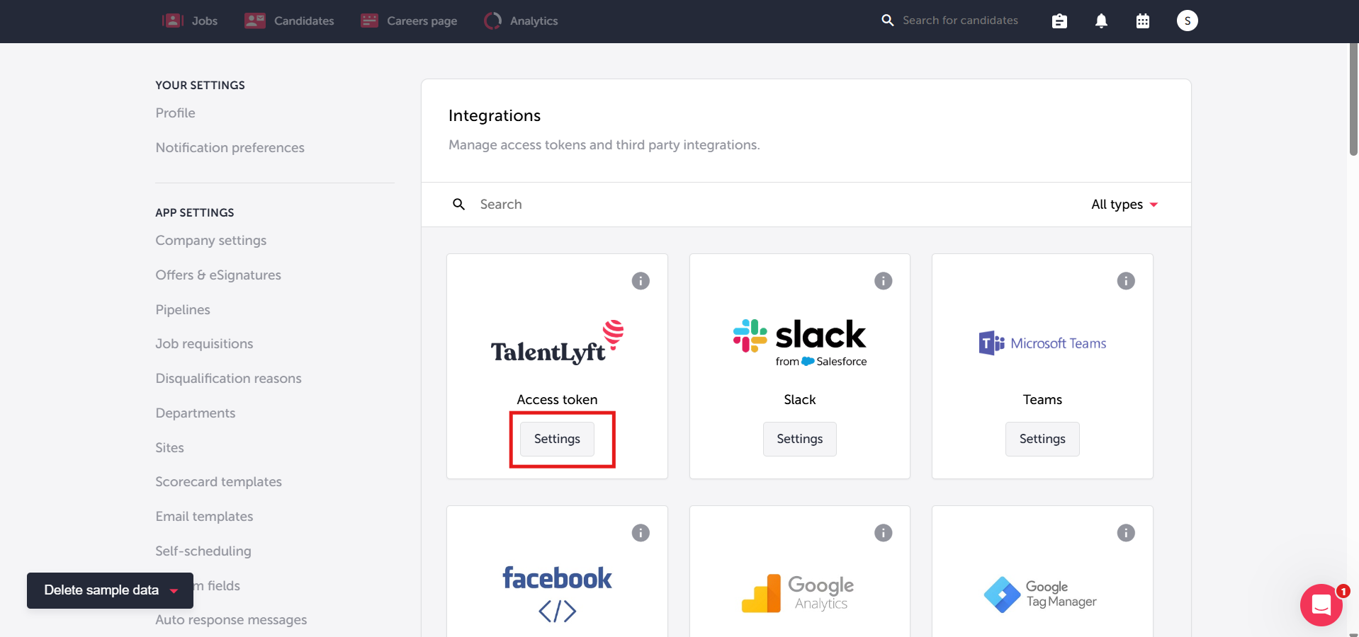Show info for Google Tag Manager integration
The image size is (1359, 637).
[x=1126, y=533]
